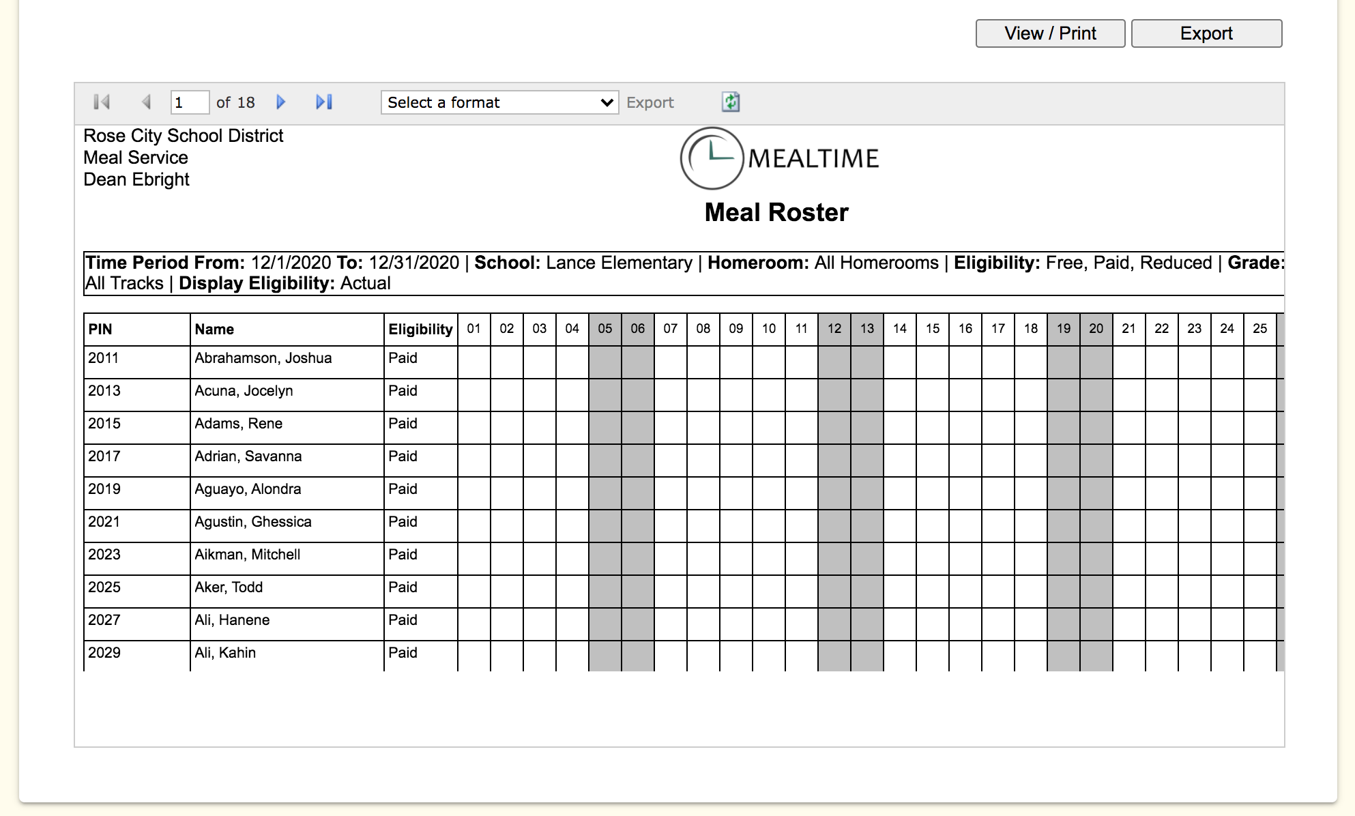Click the Mealtime clock logo
1355x816 pixels.
712,158
